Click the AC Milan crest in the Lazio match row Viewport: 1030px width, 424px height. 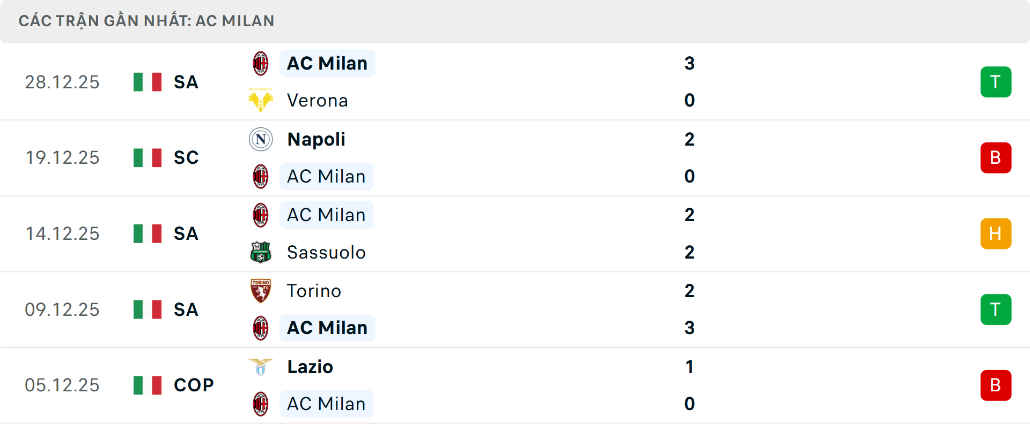point(261,404)
